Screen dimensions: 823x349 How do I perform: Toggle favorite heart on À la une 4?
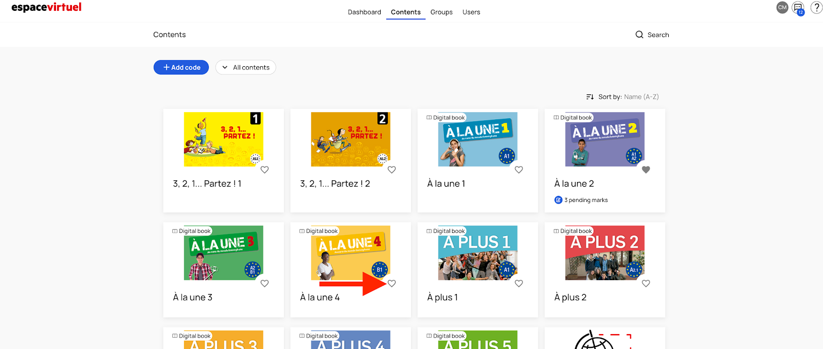click(391, 283)
